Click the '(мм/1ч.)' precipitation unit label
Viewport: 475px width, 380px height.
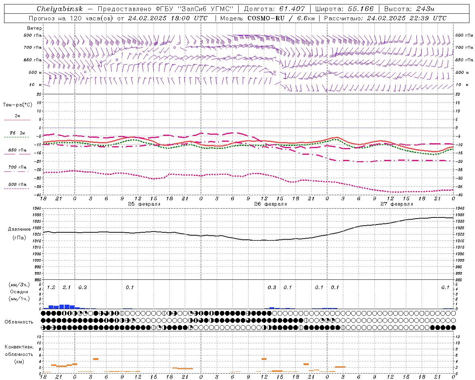click(x=19, y=299)
